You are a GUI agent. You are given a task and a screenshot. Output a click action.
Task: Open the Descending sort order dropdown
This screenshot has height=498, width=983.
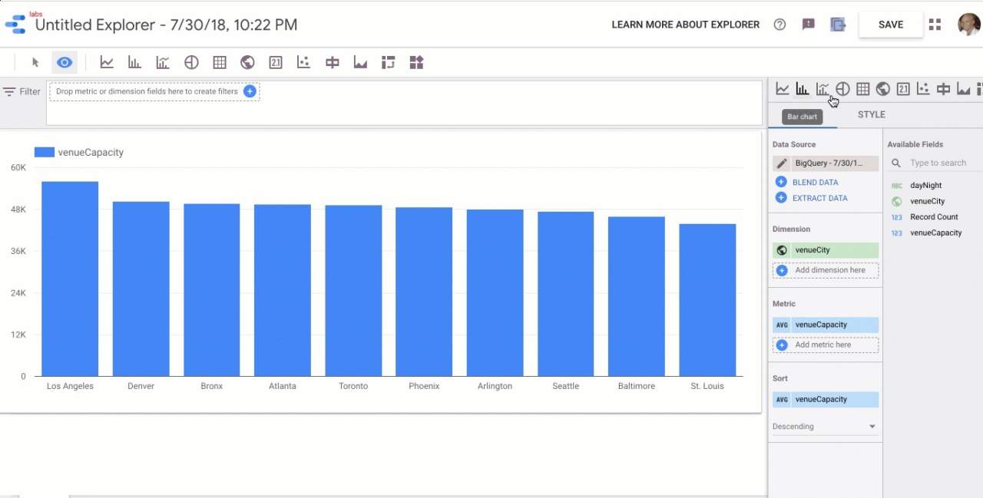click(825, 427)
